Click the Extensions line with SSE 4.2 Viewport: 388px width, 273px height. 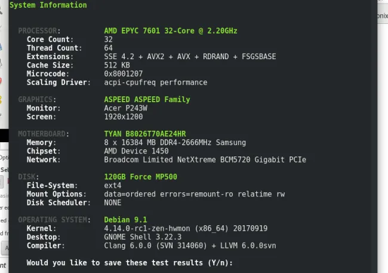190,57
